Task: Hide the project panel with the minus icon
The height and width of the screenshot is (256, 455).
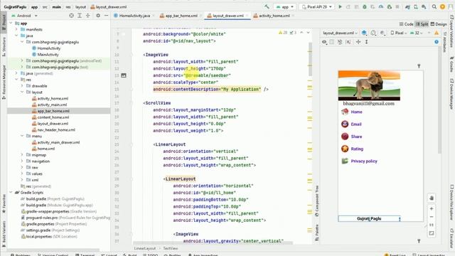Action: pyautogui.click(x=106, y=16)
